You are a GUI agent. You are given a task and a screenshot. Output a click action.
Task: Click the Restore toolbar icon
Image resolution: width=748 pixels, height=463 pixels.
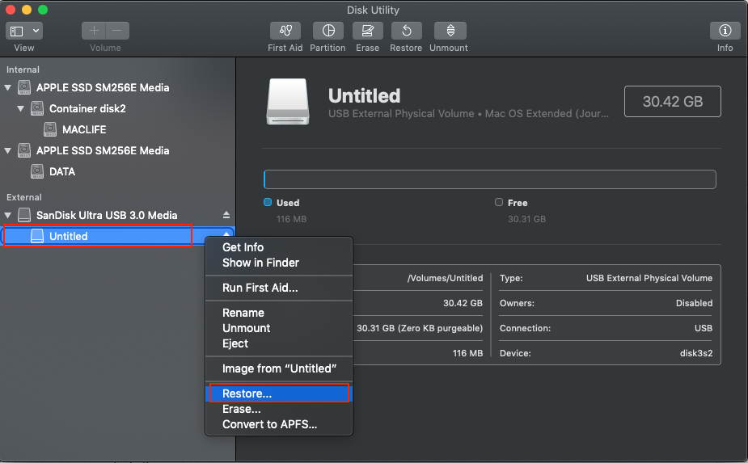[x=406, y=31]
